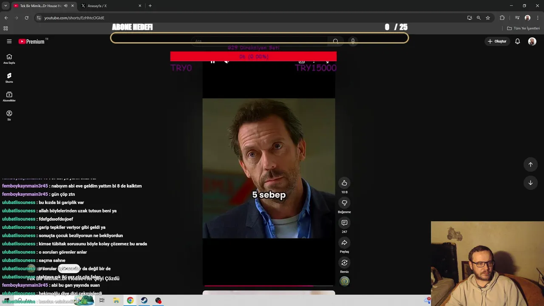Screen dimensions: 544x306
Task: Open YouTube notifications bell
Action: click(518, 41)
